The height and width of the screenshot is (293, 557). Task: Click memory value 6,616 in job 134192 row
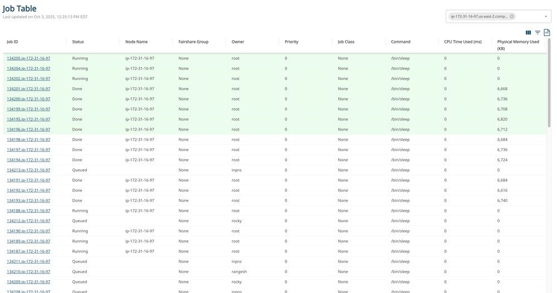[x=502, y=191]
